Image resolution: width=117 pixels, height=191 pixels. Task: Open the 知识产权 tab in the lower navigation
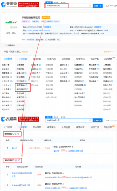95,127
